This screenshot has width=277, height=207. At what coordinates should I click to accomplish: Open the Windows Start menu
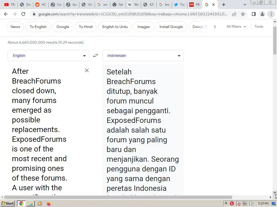[8, 203]
